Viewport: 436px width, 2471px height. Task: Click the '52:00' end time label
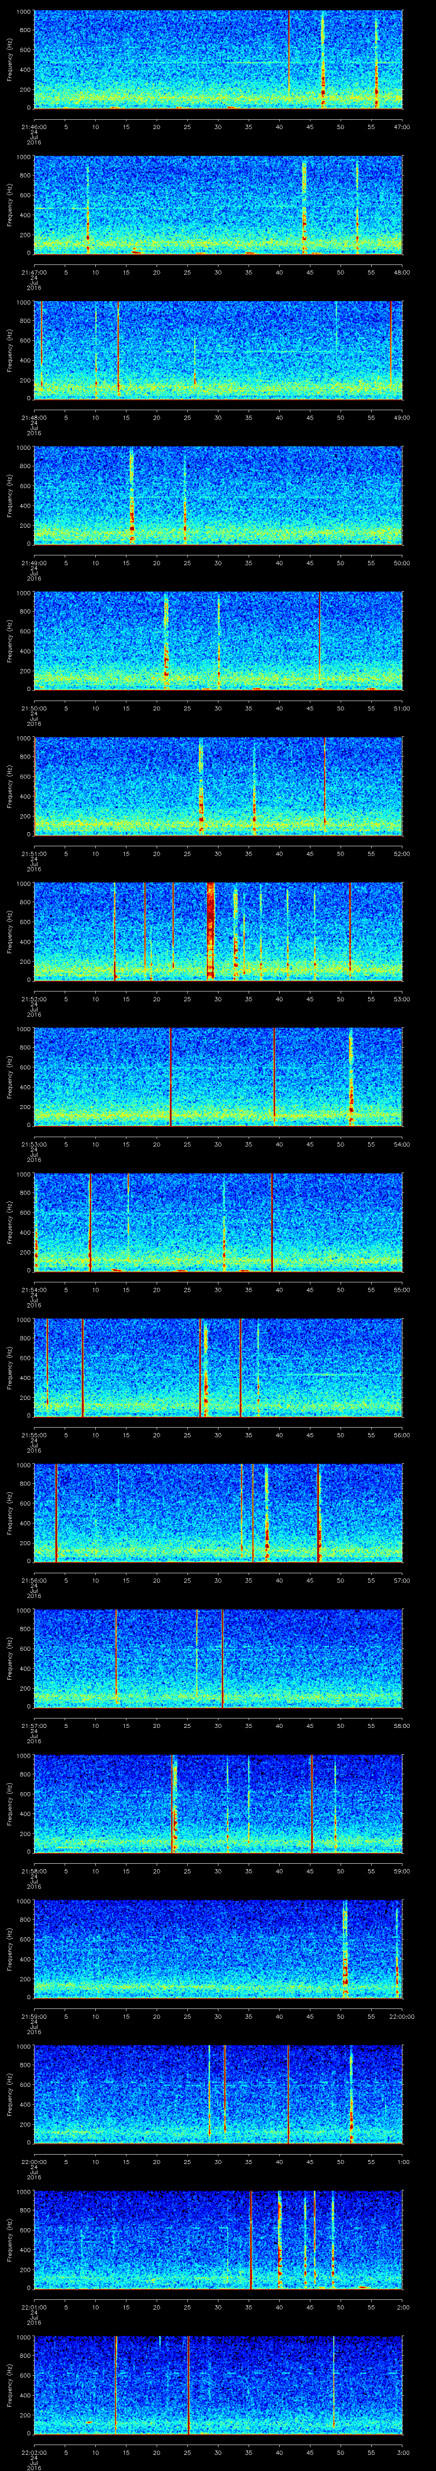[402, 854]
